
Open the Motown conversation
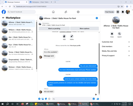[18, 68]
